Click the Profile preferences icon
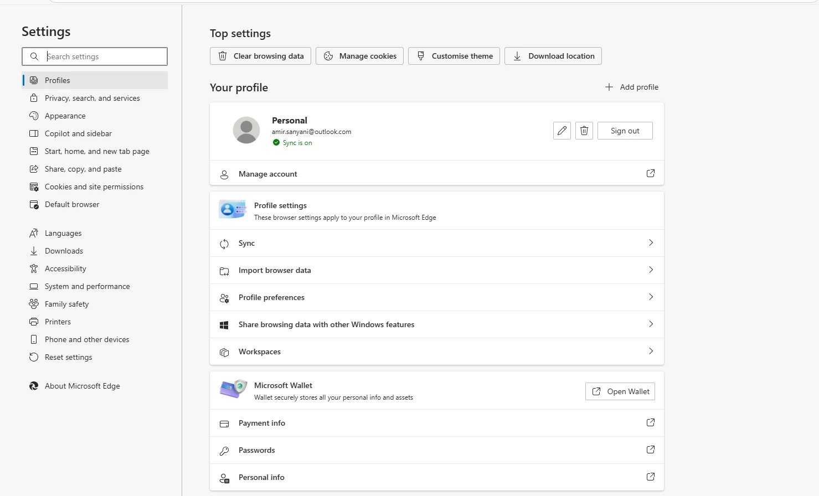Image resolution: width=819 pixels, height=496 pixels. 224,298
